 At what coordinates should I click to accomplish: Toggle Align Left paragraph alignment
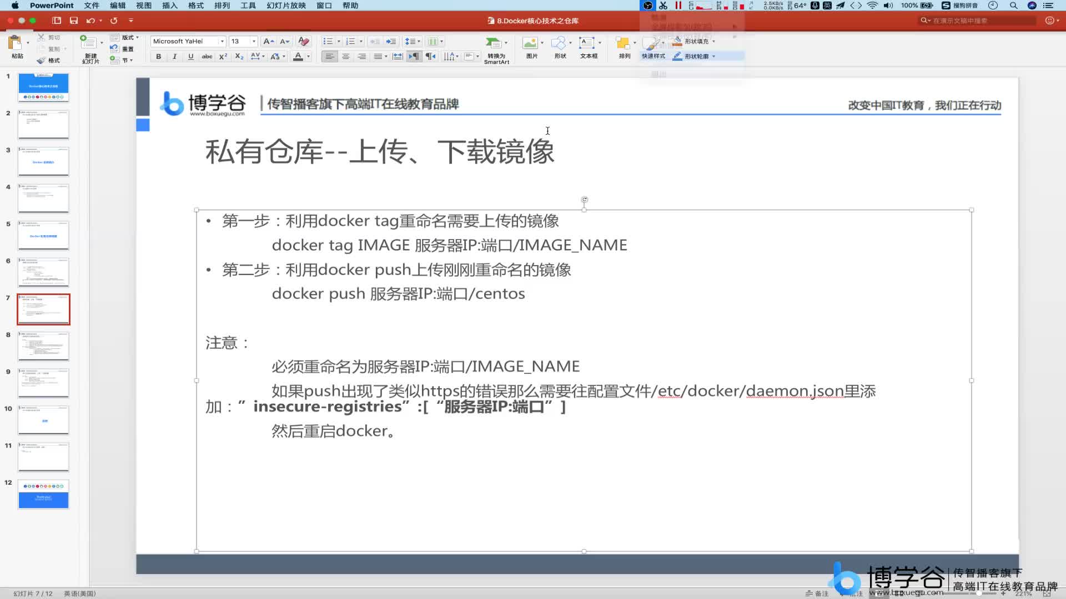click(330, 57)
